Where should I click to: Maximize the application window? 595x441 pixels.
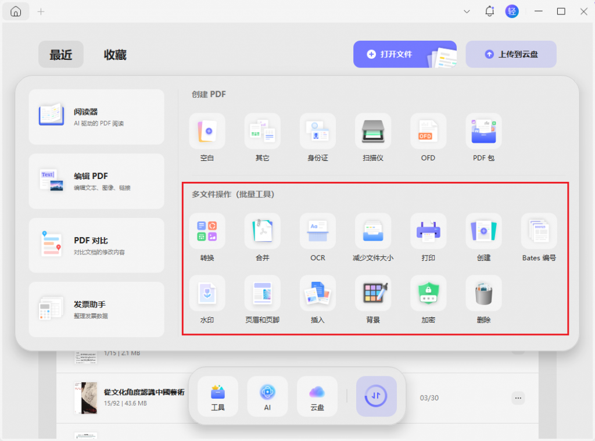(561, 12)
